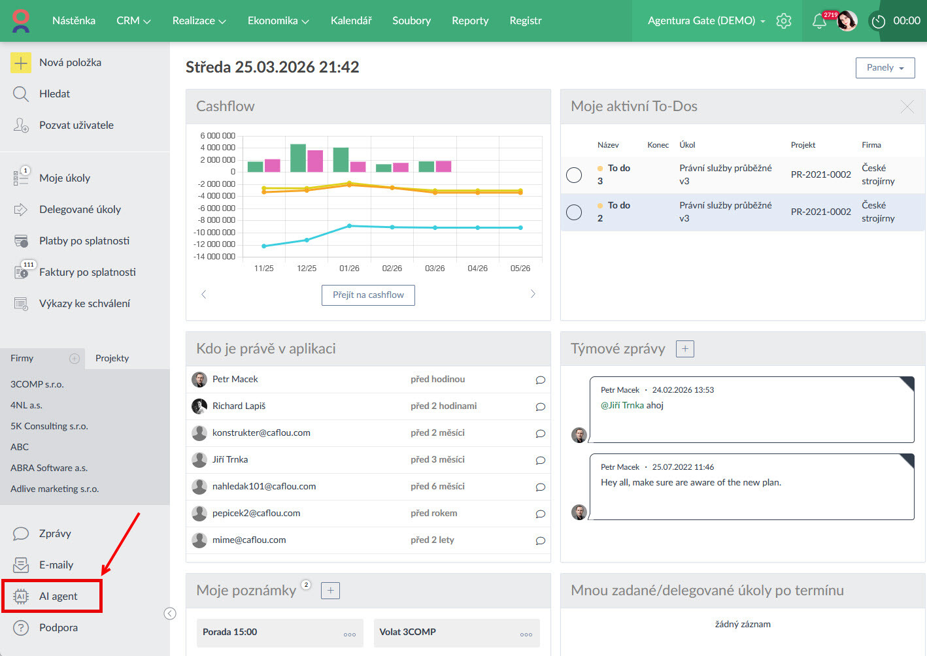Open the Panely dropdown
This screenshot has height=656, width=927.
[x=885, y=67]
